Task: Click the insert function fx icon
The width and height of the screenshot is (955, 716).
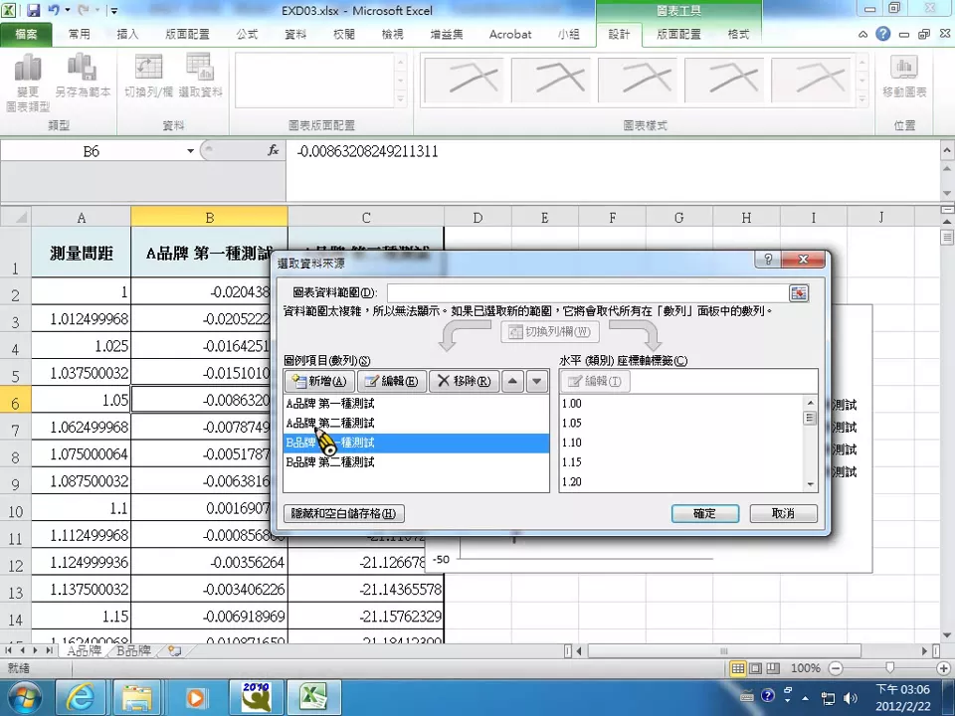Action: coord(274,150)
